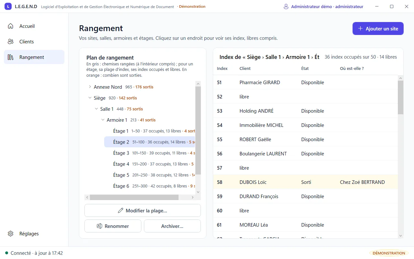Click the tree's vertical scrollbar thumb
Screen dimensions: 414x259
[x=198, y=130]
